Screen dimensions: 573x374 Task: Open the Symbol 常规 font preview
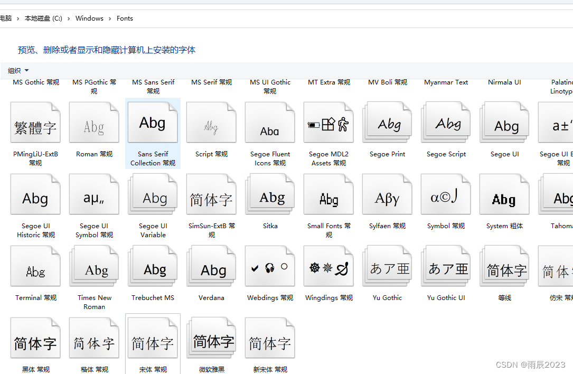point(446,194)
